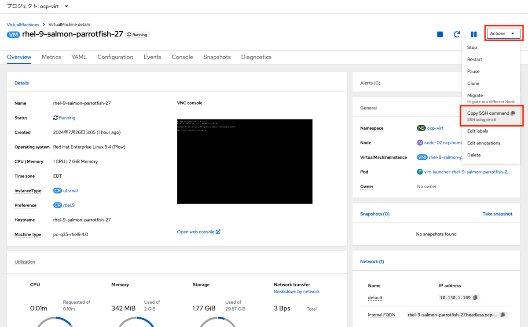528x327 pixels.
Task: Click the Alerts (0) panel header
Action: coord(370,83)
